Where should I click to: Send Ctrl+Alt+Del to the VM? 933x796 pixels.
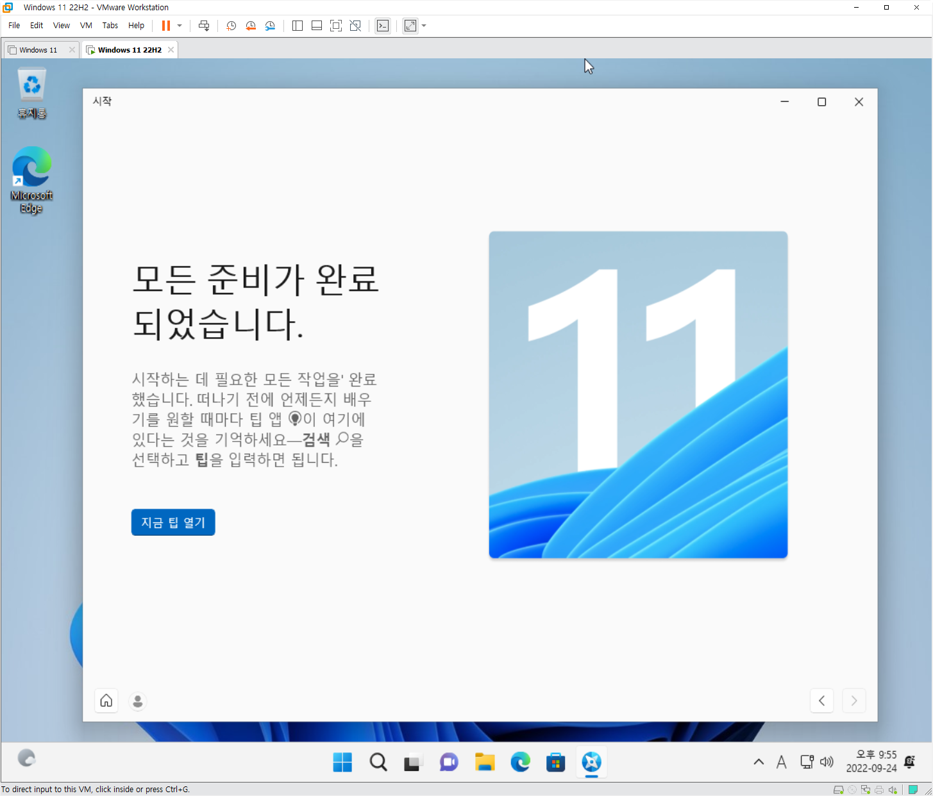(x=204, y=26)
